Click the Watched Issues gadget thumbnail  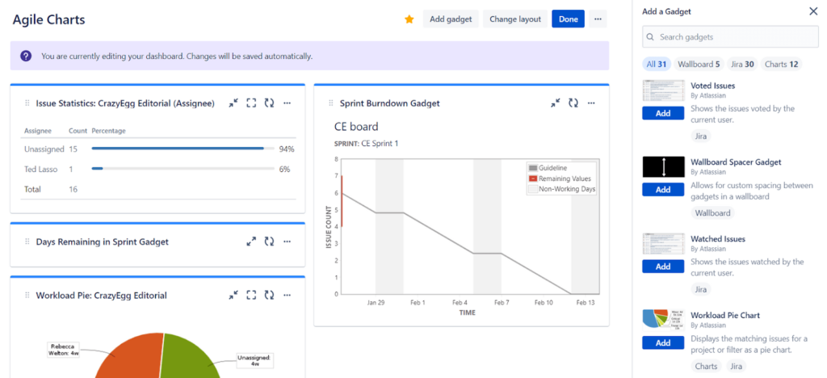(x=663, y=244)
